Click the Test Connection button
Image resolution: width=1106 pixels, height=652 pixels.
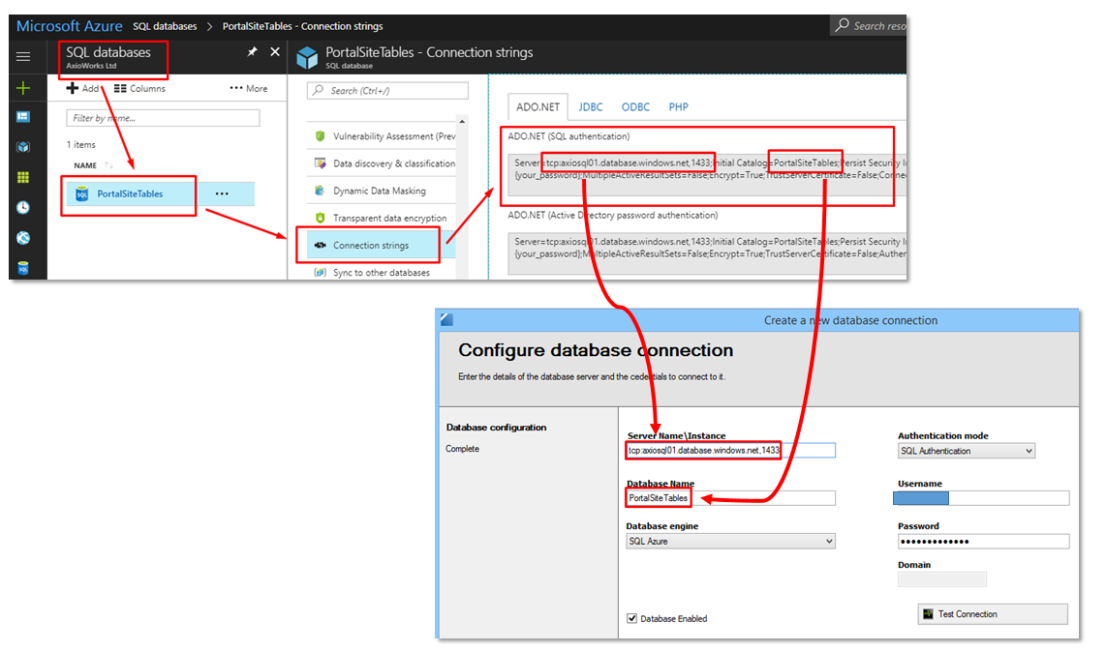(x=993, y=614)
